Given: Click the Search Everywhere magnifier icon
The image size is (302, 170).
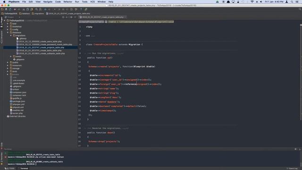Looking at the screenshot, I should (x=300, y=9).
